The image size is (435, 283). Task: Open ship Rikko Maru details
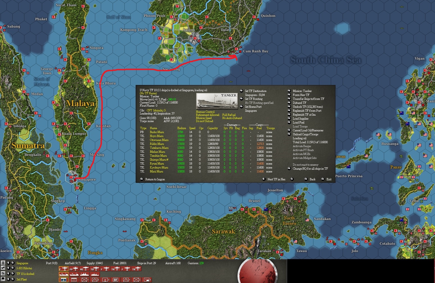157,144
